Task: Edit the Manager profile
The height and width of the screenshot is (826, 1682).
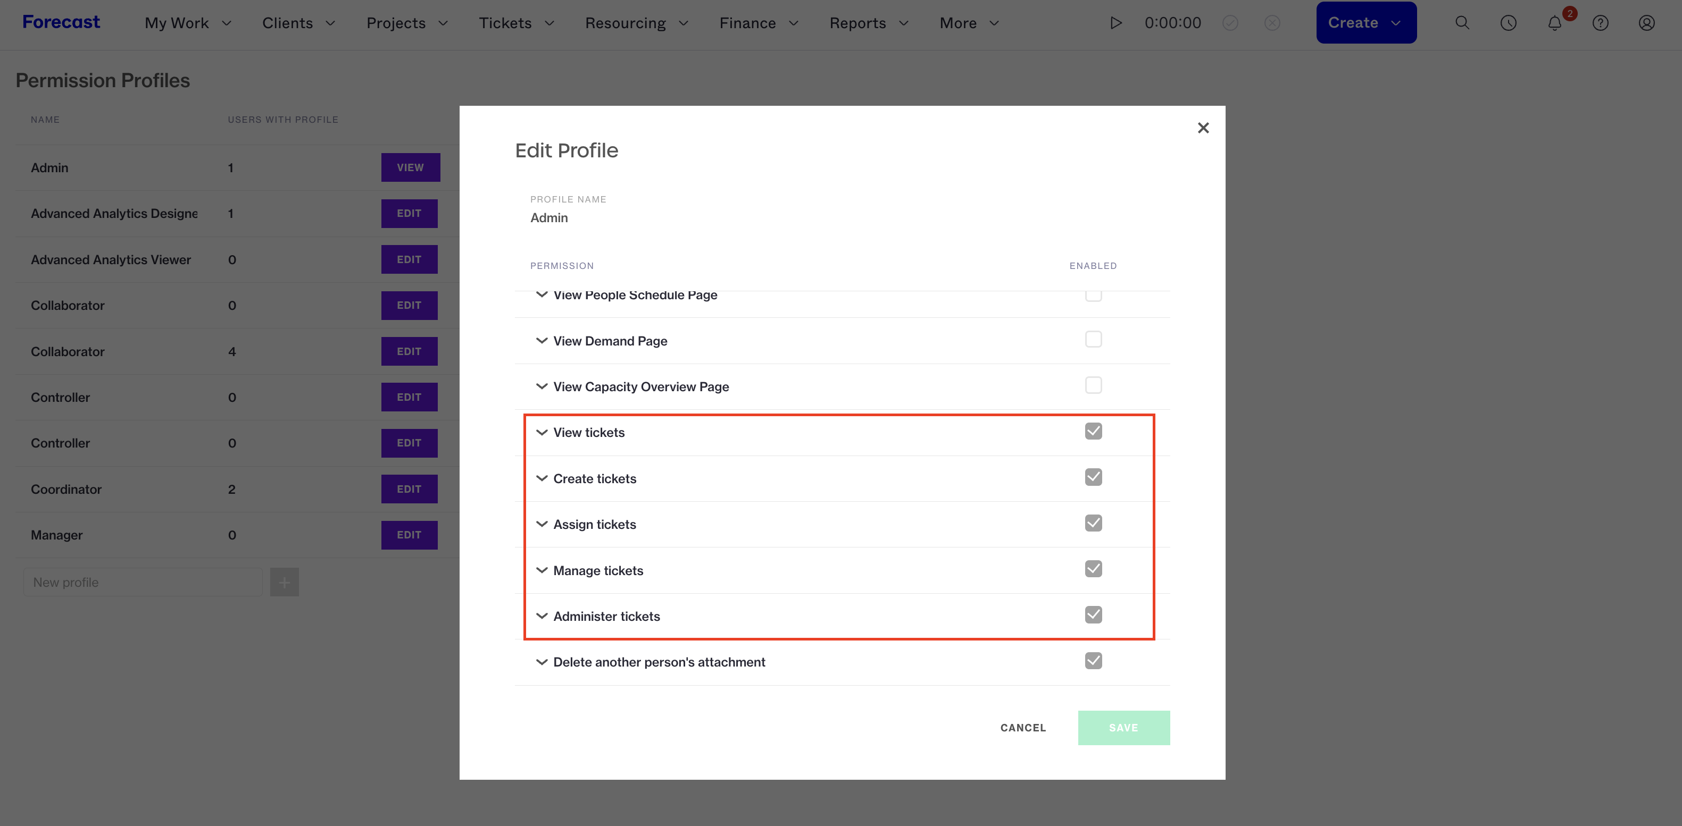Action: [x=410, y=535]
